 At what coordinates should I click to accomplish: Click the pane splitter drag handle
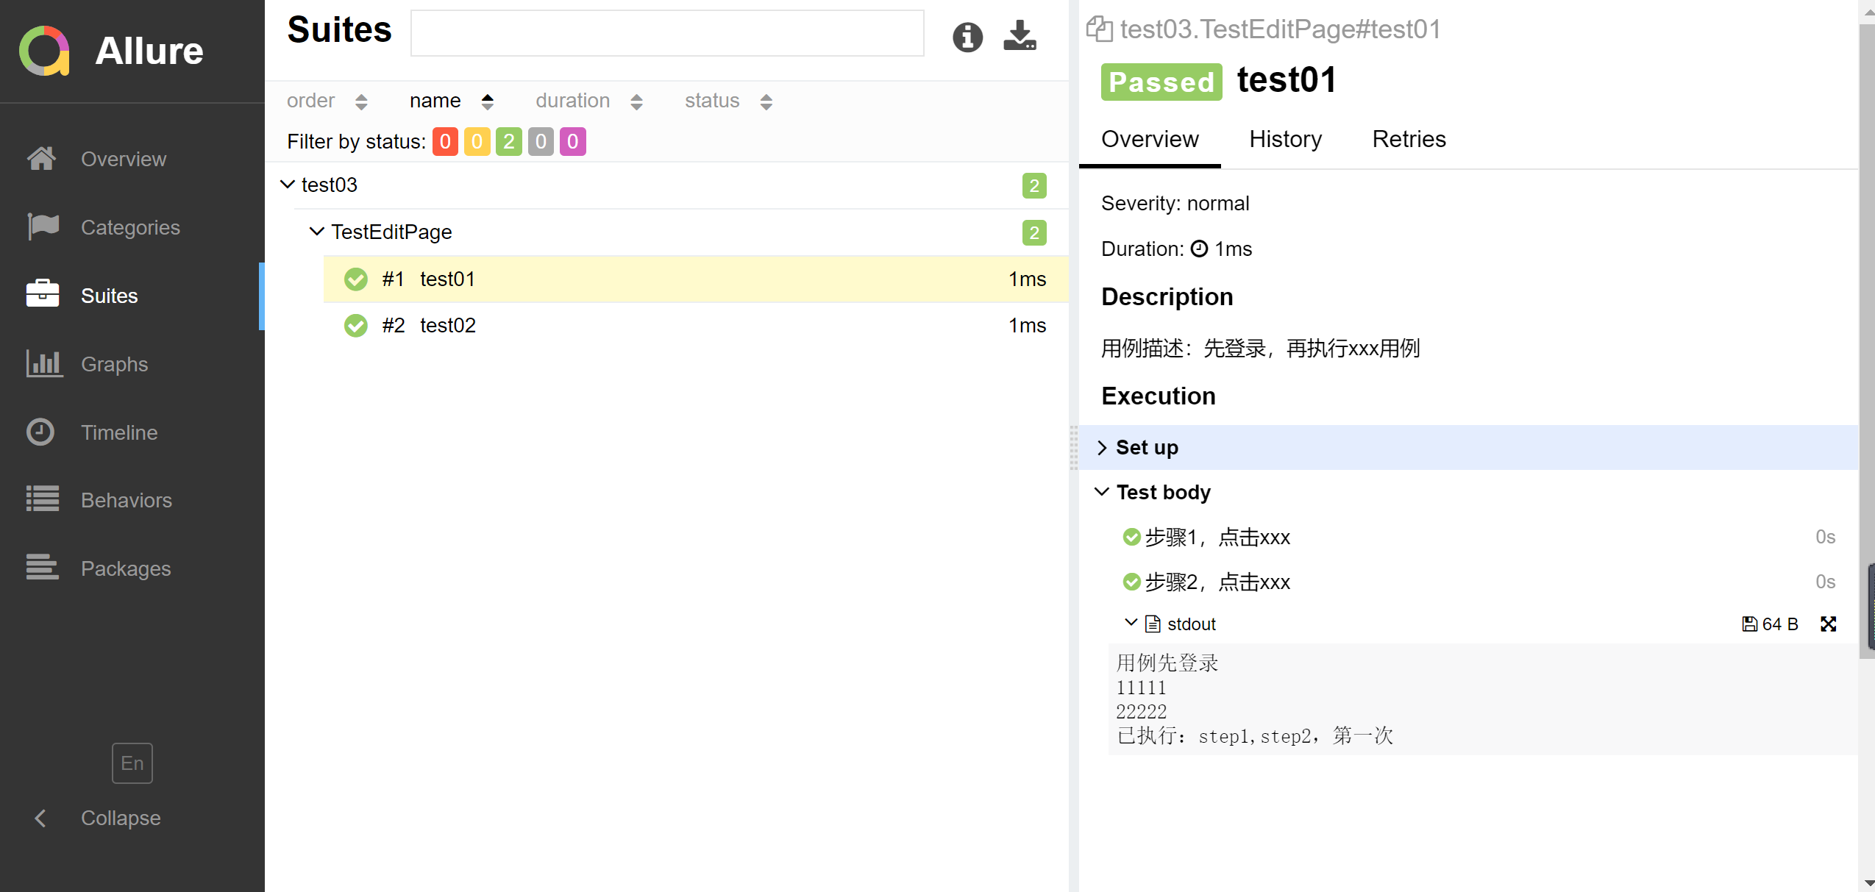coord(1073,446)
